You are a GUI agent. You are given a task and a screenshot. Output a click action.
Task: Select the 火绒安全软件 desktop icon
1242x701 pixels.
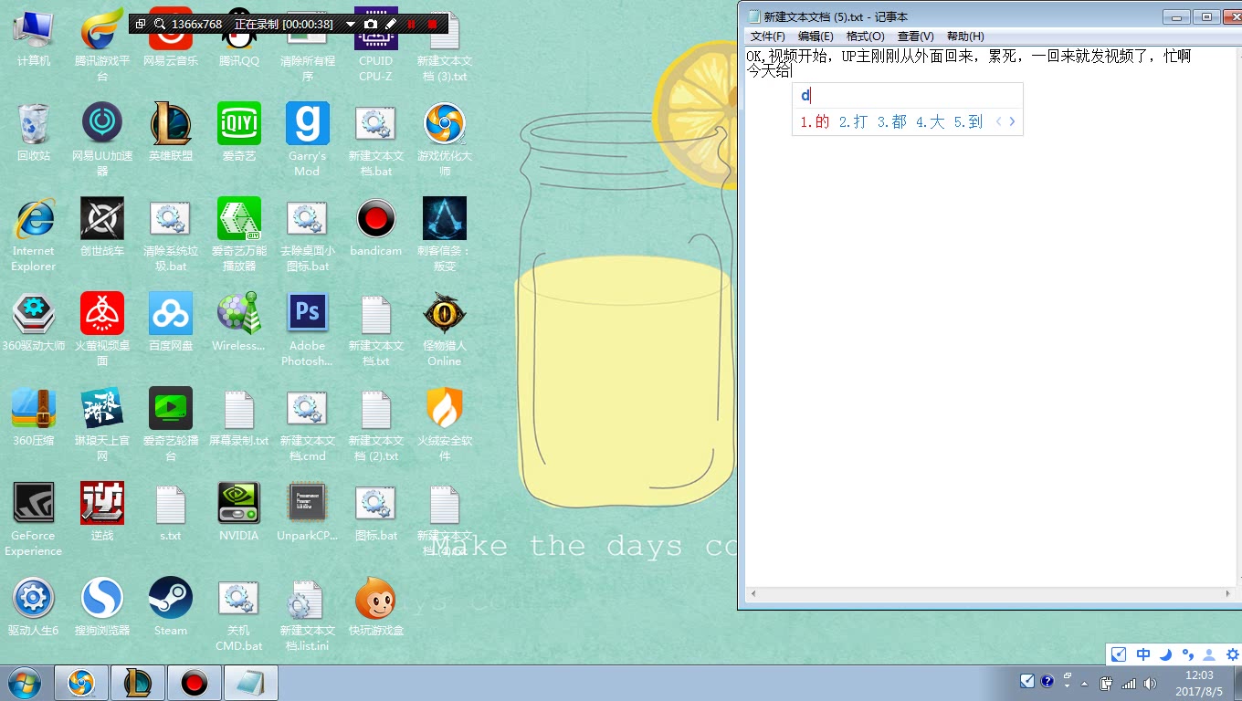coord(445,424)
